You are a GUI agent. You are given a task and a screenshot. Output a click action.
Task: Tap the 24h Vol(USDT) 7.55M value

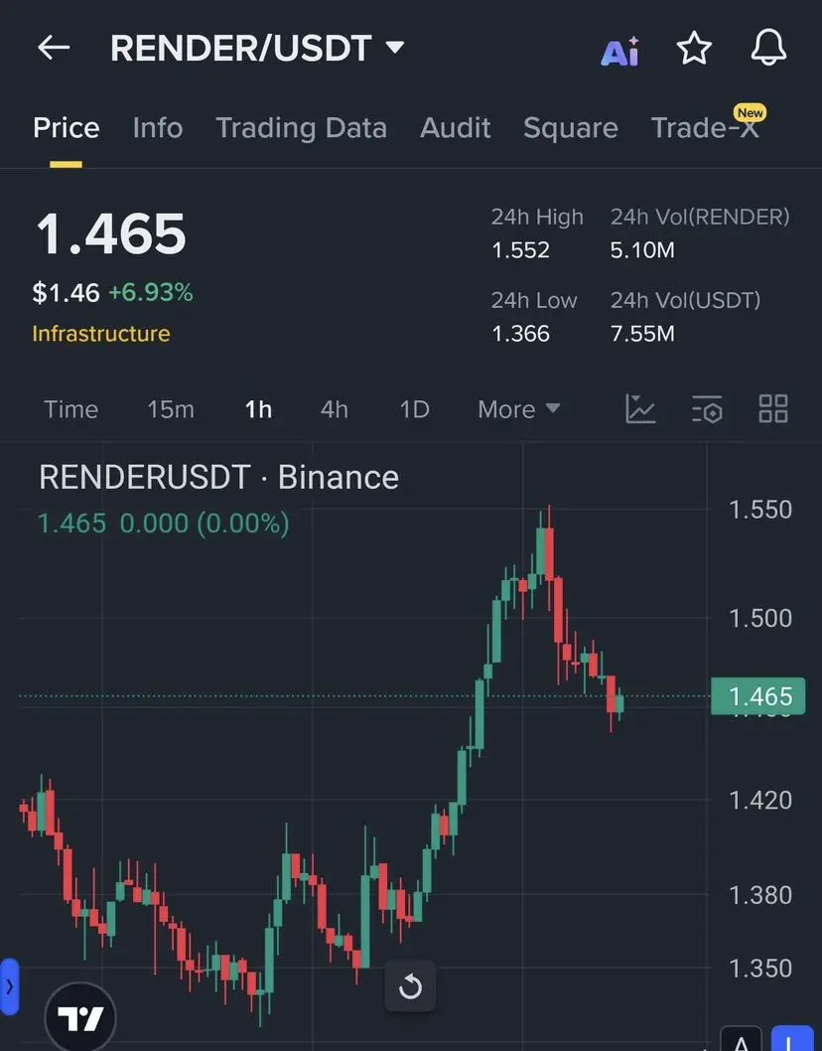[642, 333]
